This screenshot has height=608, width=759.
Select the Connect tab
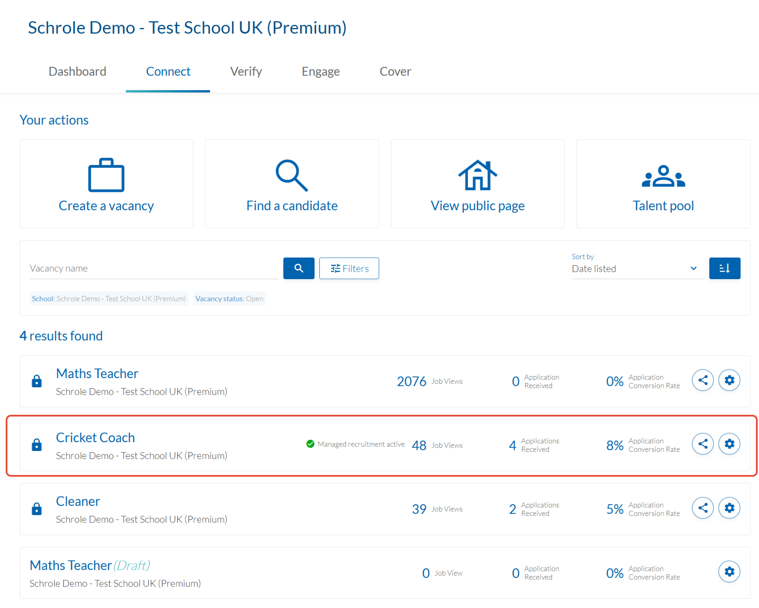point(168,72)
